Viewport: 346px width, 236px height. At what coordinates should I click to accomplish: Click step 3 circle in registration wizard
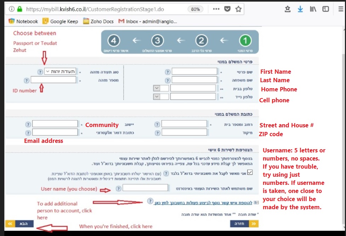(x=157, y=41)
